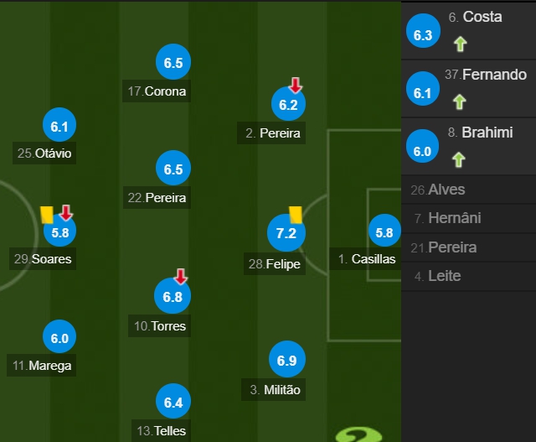Click the 22. Pereira name label
The height and width of the screenshot is (442, 536).
point(157,198)
